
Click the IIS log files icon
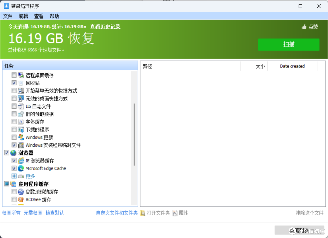point(21,106)
